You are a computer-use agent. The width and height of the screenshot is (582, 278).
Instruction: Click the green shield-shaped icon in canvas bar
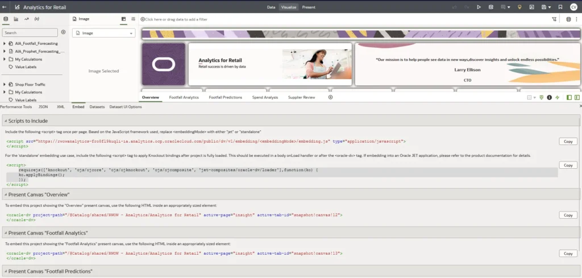(542, 98)
